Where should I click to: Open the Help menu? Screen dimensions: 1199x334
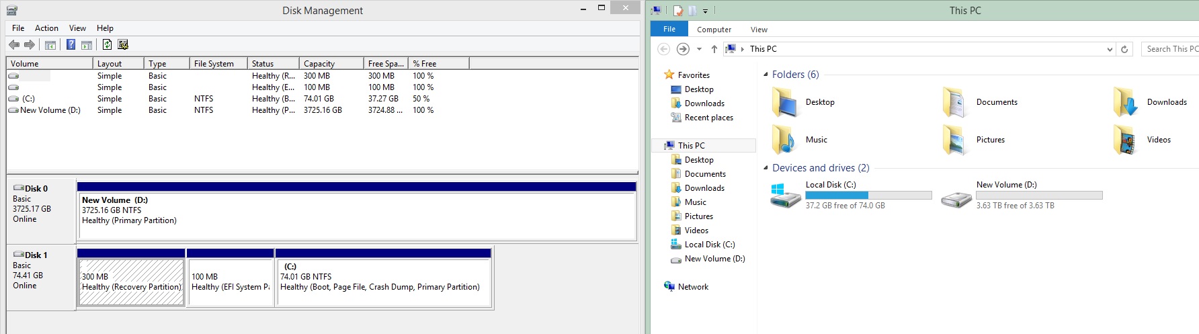[x=105, y=28]
